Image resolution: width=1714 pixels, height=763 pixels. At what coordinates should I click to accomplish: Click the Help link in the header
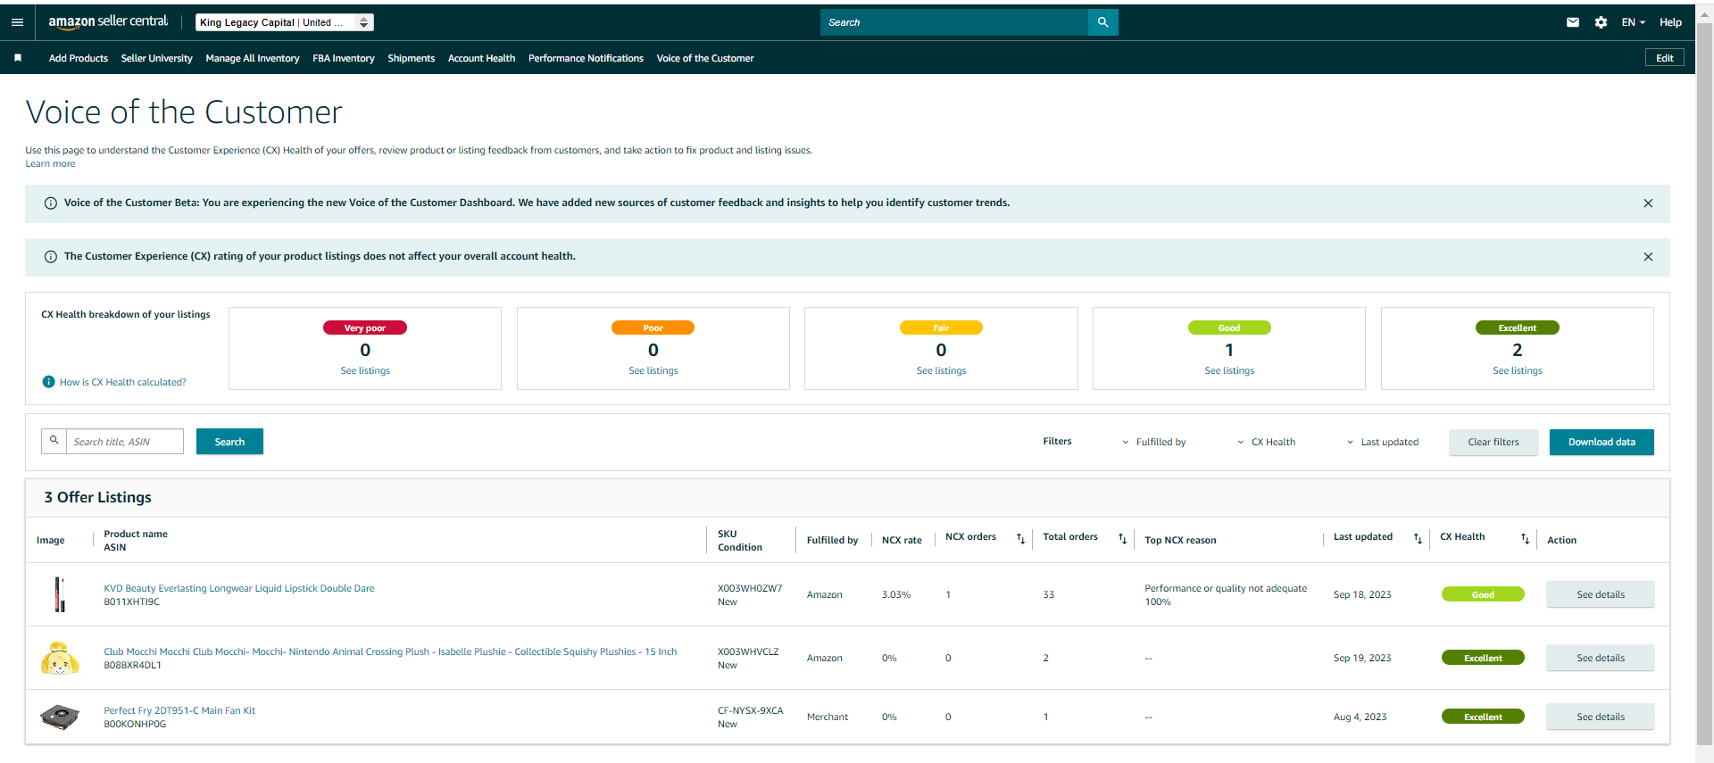pos(1670,22)
